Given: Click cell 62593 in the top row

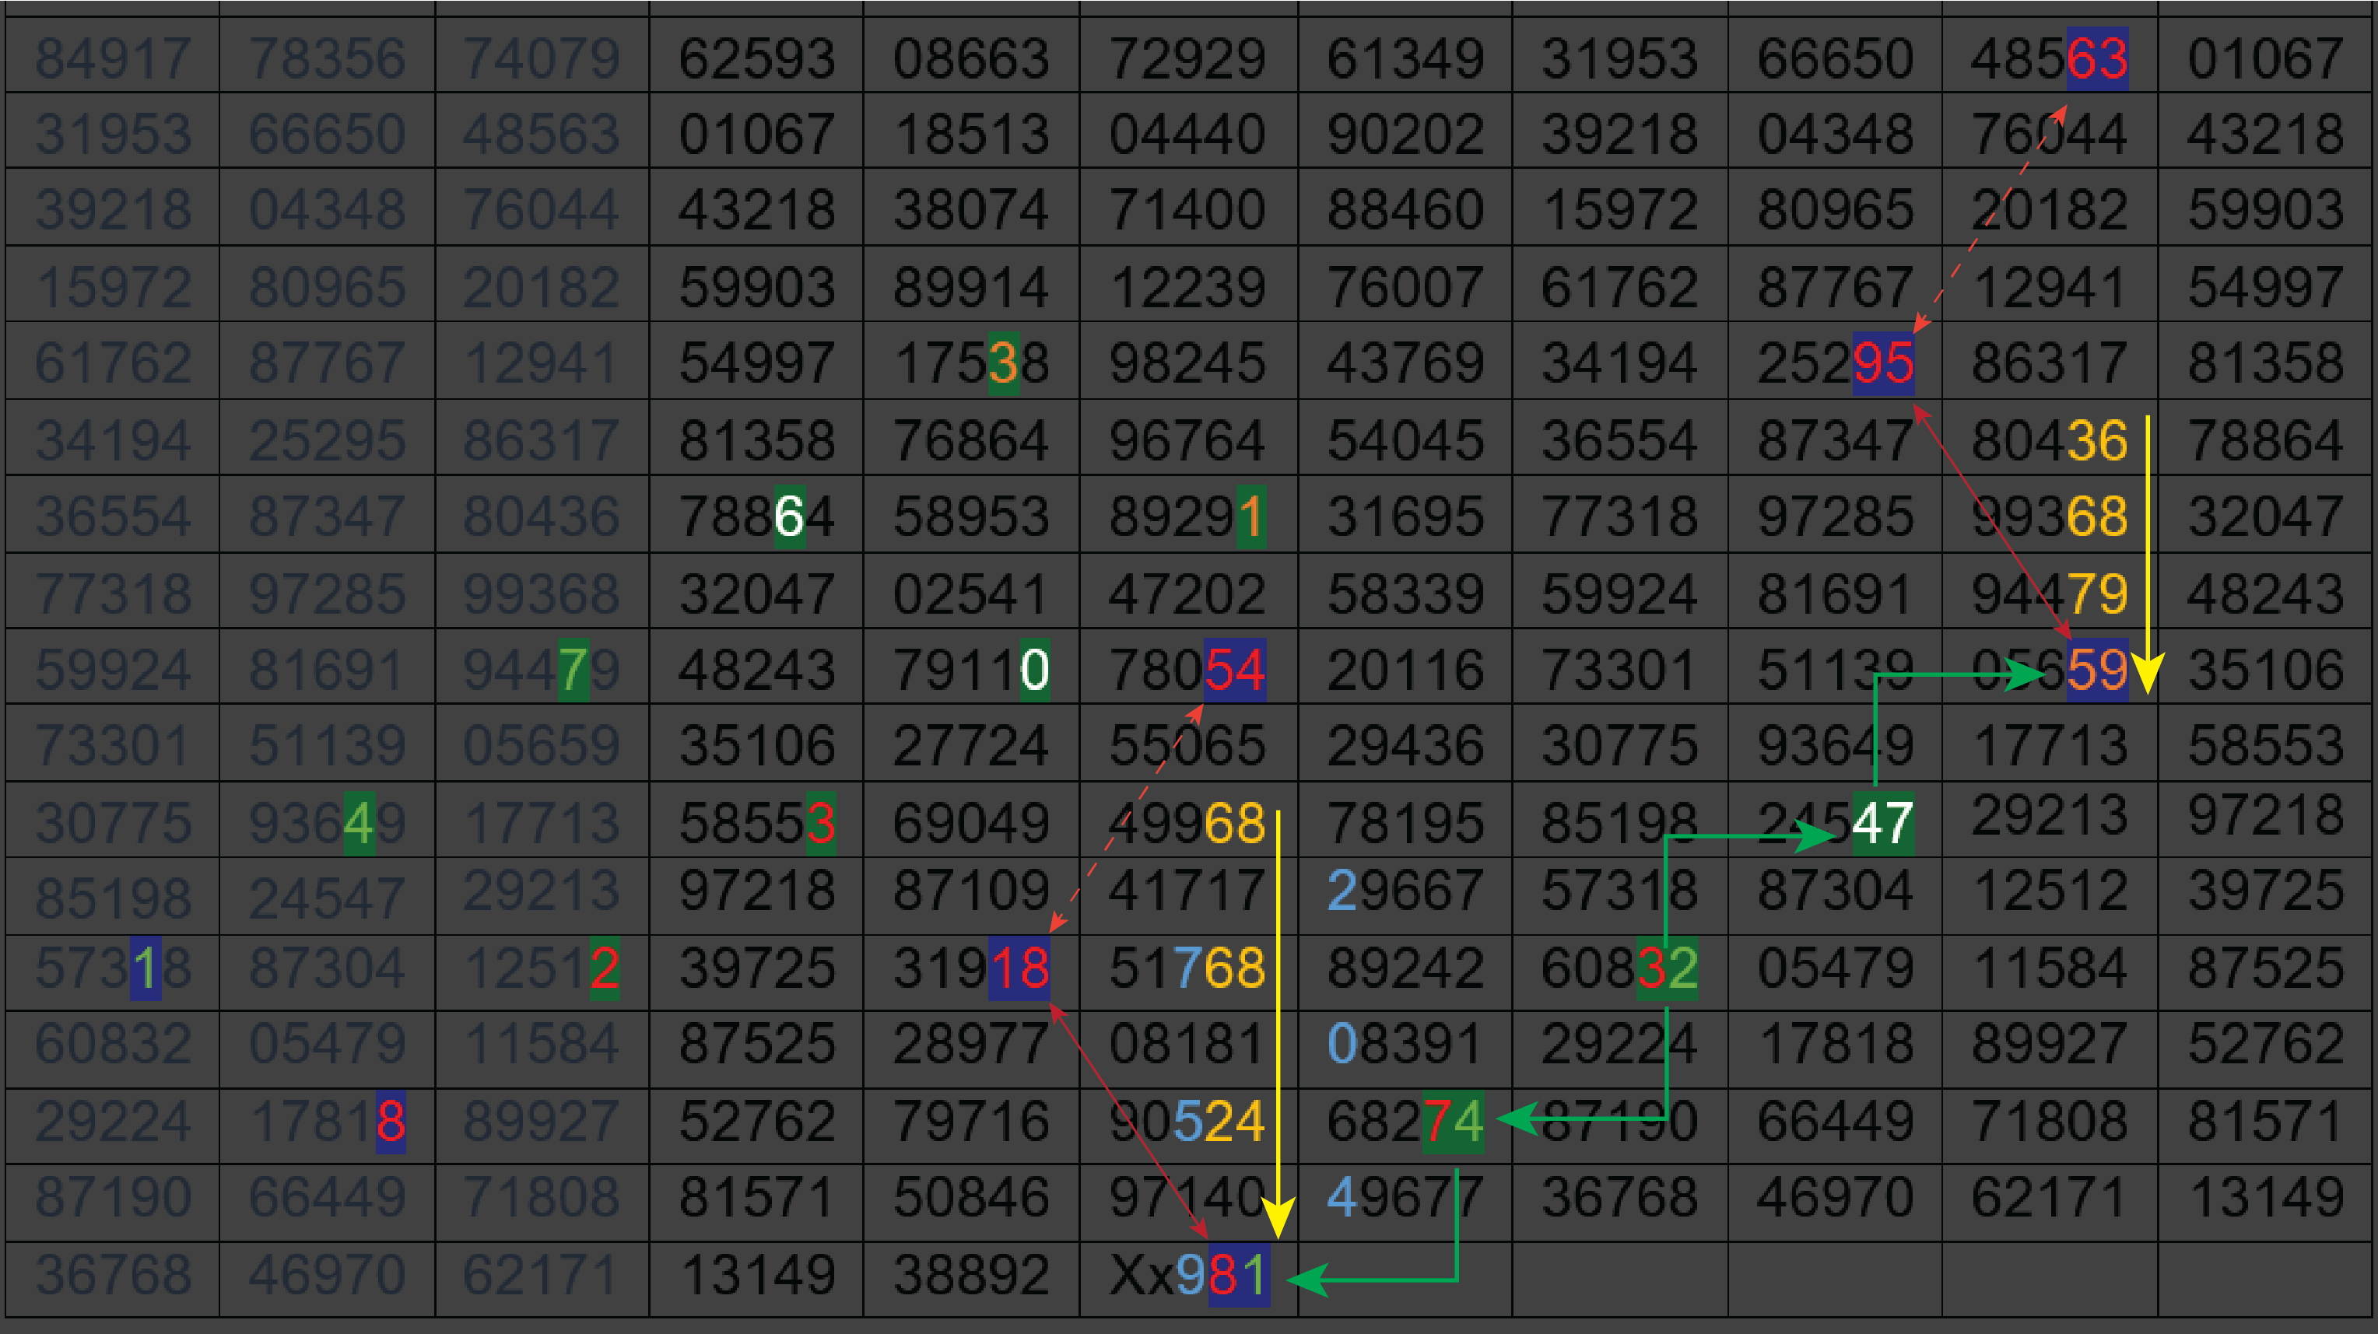Looking at the screenshot, I should [x=756, y=58].
